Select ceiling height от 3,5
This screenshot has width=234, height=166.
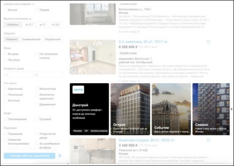[55, 25]
